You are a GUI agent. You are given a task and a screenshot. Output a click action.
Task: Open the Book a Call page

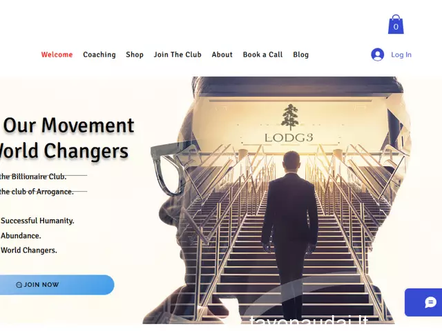(x=262, y=54)
